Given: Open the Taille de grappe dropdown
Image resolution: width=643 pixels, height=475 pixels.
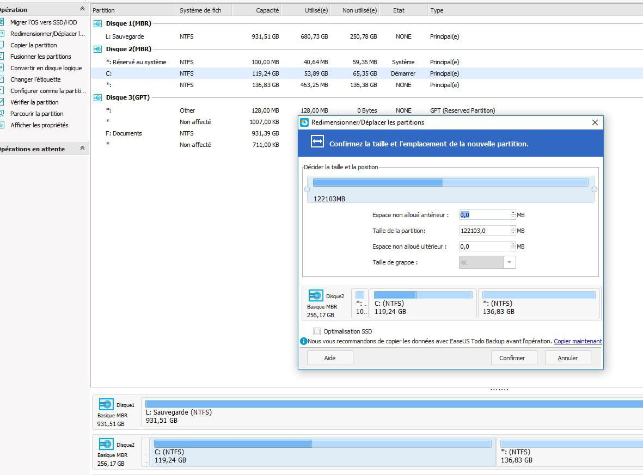Looking at the screenshot, I should pyautogui.click(x=509, y=262).
